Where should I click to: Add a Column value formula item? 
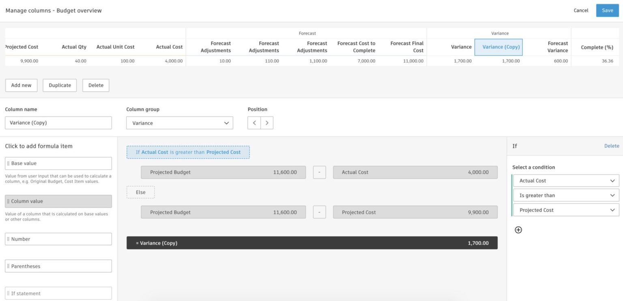coord(58,201)
